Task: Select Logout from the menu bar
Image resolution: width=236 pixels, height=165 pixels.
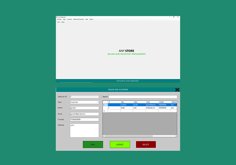Action: 91,19
